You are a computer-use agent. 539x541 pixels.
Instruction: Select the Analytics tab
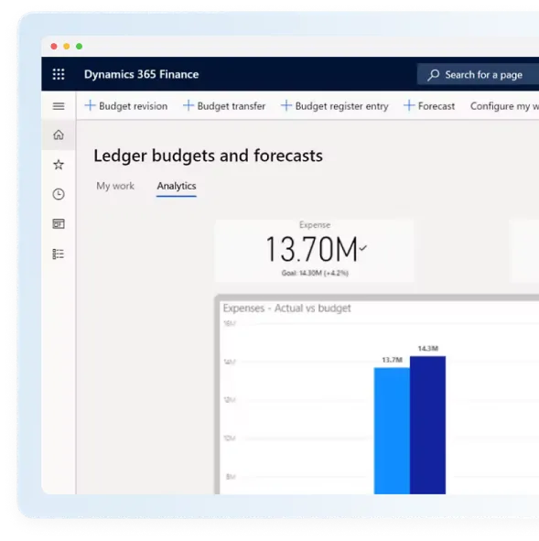(x=177, y=186)
